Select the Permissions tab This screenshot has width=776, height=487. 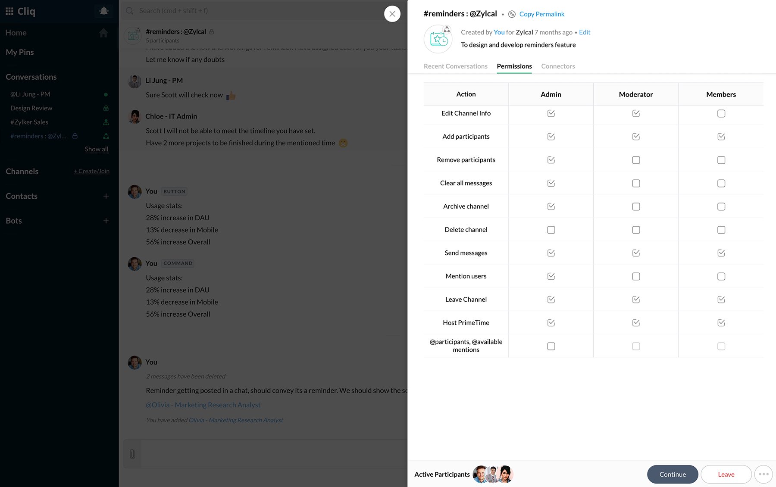coord(514,66)
